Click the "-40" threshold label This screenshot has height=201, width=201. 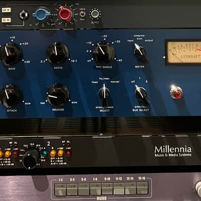(119, 60)
